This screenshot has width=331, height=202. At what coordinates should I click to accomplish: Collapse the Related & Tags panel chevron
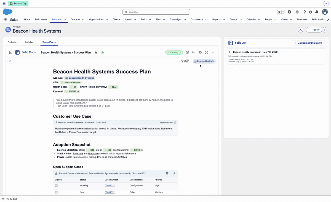179,61
